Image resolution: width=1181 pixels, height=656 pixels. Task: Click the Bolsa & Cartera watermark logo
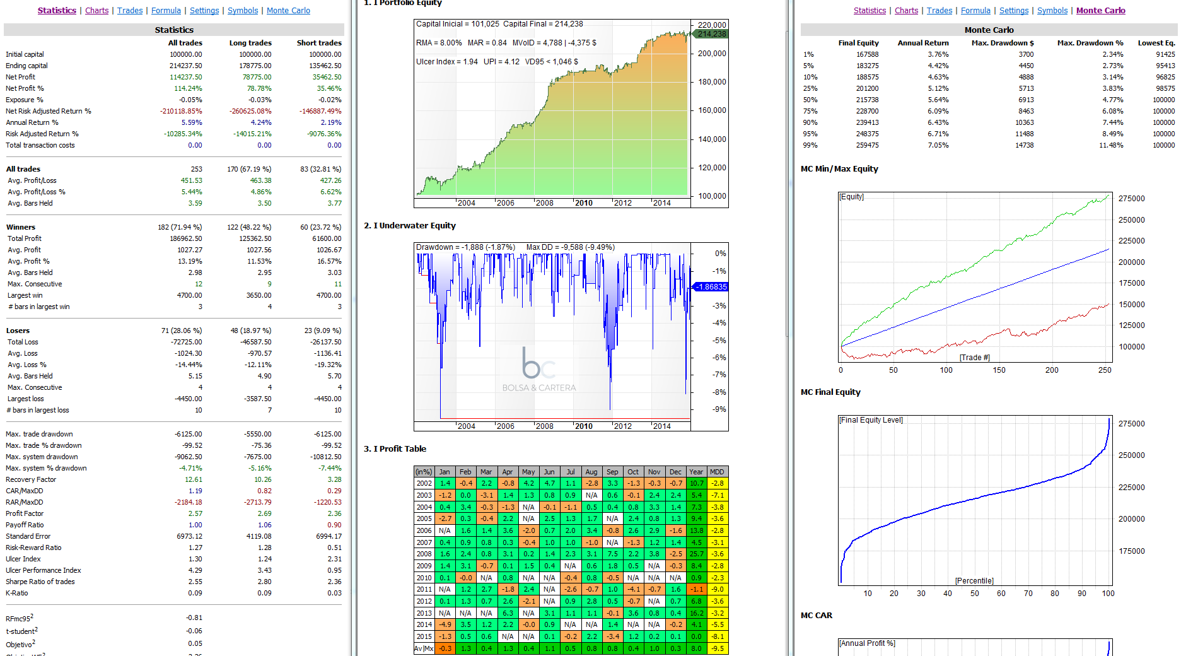pyautogui.click(x=539, y=370)
